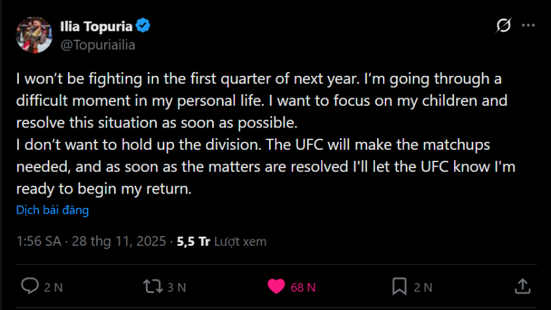Expand the three-dot more options menu
The image size is (551, 310).
coord(528,26)
